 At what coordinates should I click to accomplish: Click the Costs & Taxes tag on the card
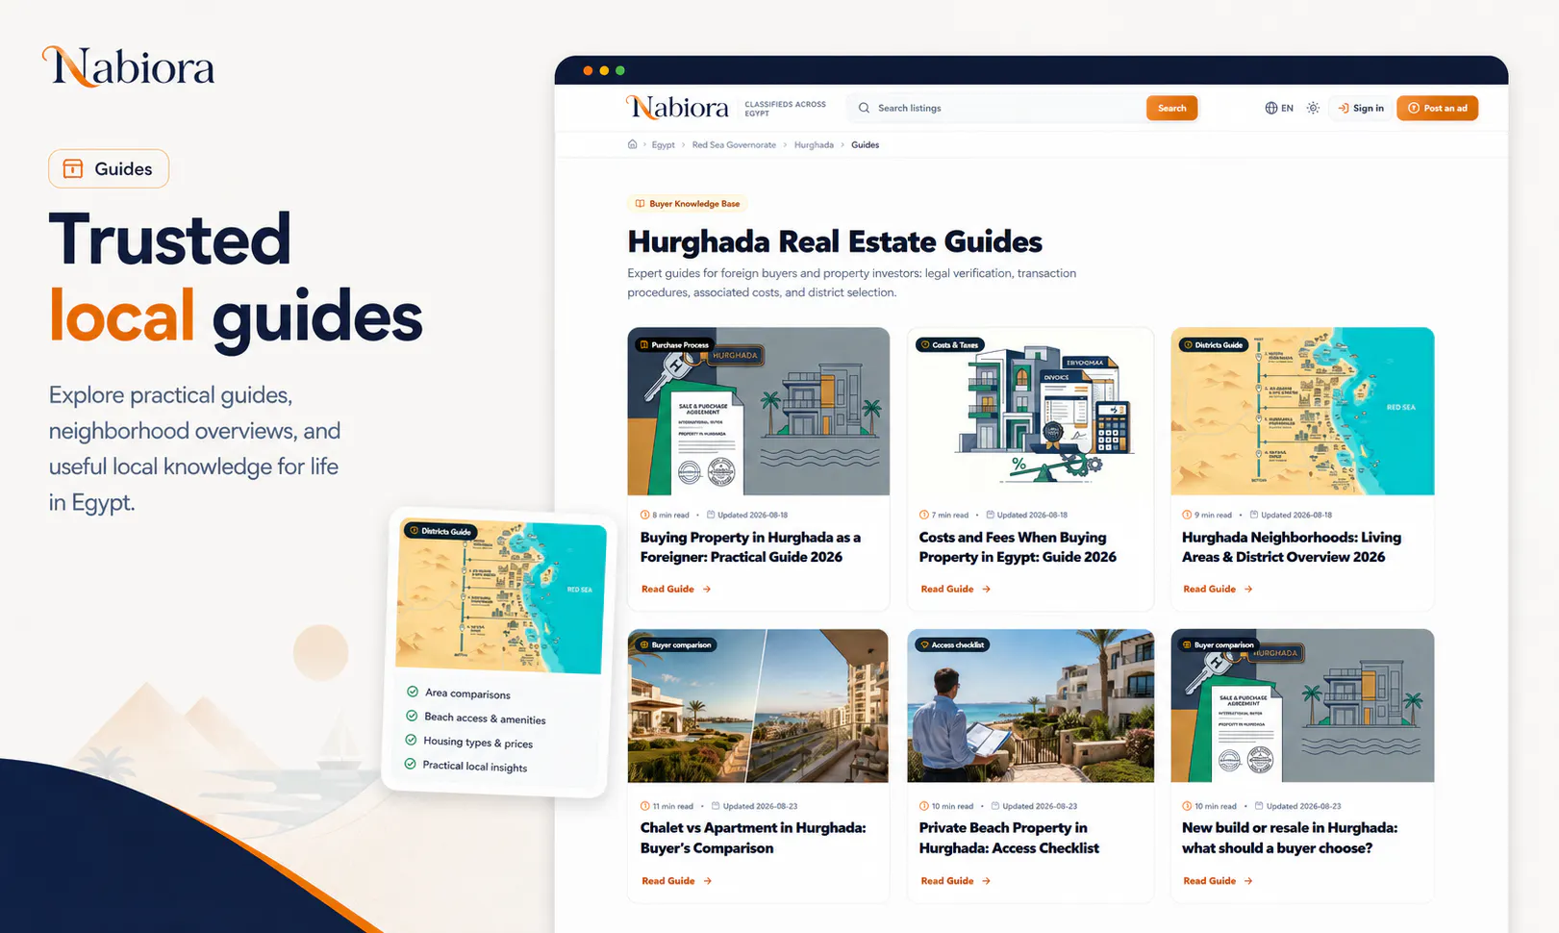949,344
